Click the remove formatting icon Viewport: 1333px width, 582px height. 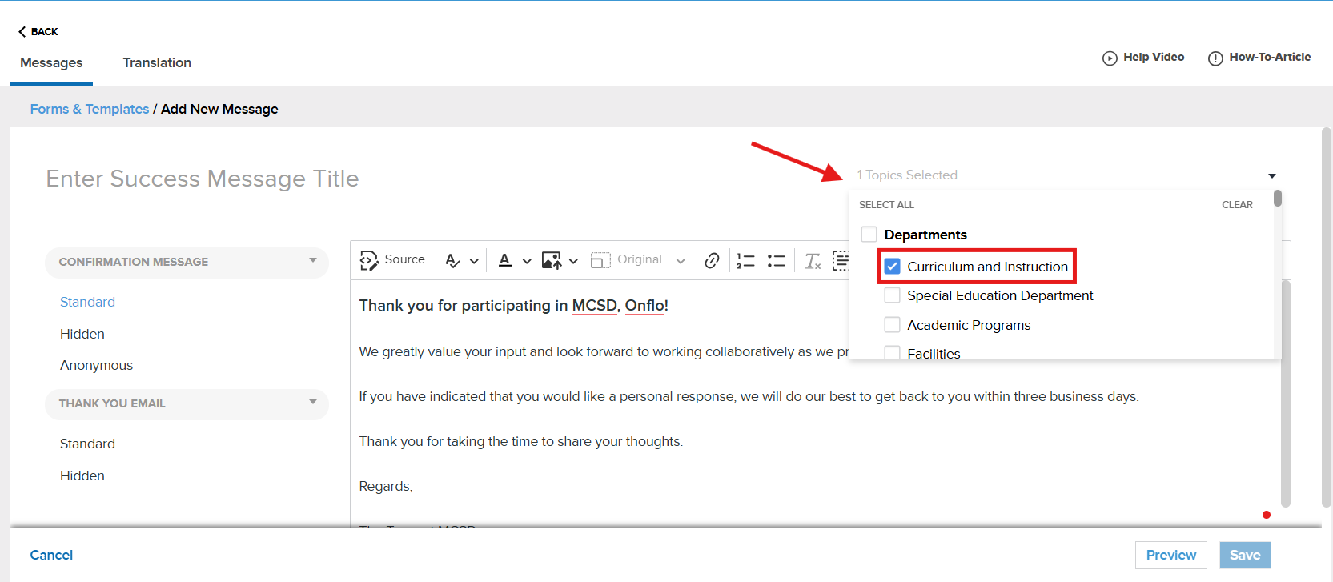[812, 260]
